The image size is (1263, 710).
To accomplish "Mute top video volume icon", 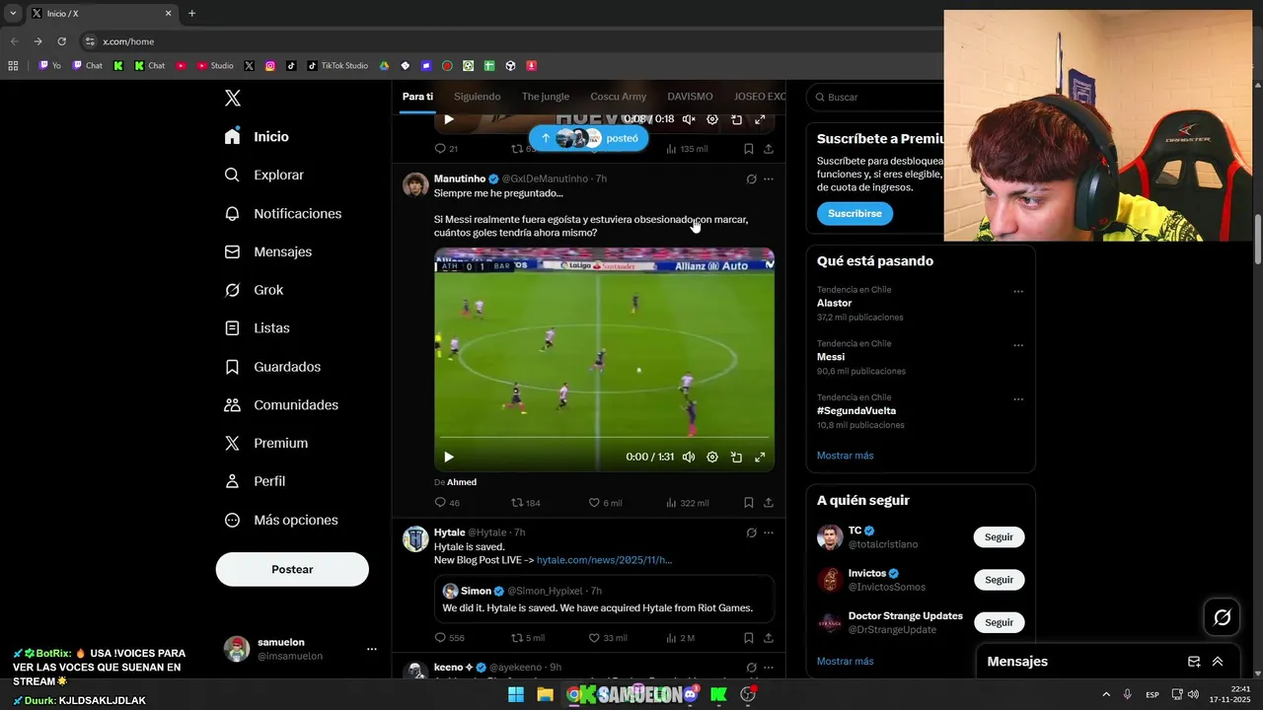I will [689, 119].
